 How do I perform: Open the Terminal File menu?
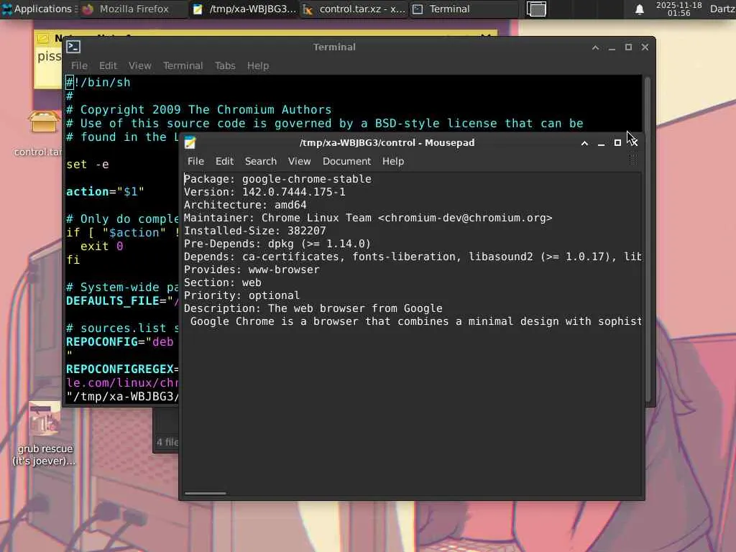tap(79, 65)
